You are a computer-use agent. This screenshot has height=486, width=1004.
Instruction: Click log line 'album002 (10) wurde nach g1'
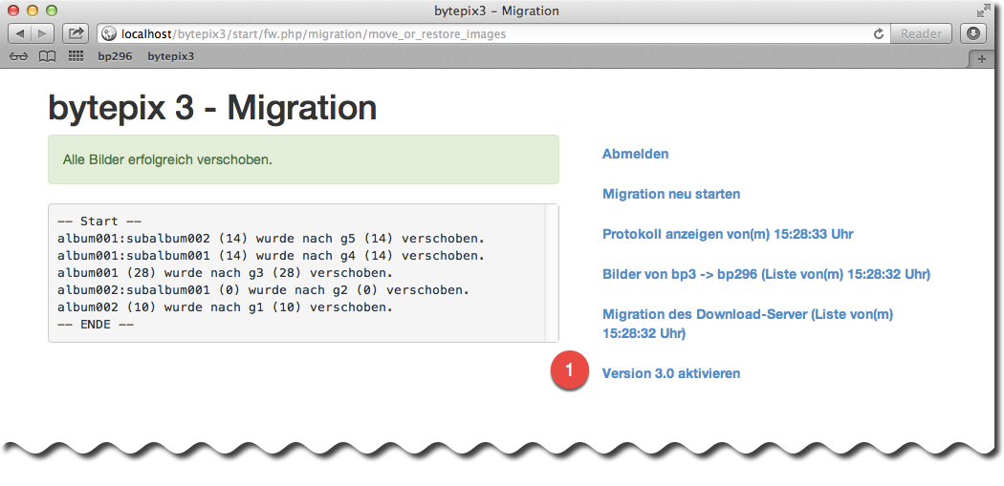225,307
